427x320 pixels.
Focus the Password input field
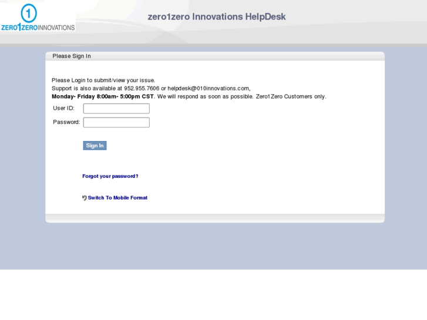(116, 122)
